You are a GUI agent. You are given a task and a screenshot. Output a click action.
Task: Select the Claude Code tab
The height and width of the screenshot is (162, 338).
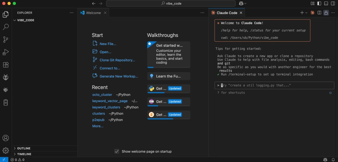227,13
